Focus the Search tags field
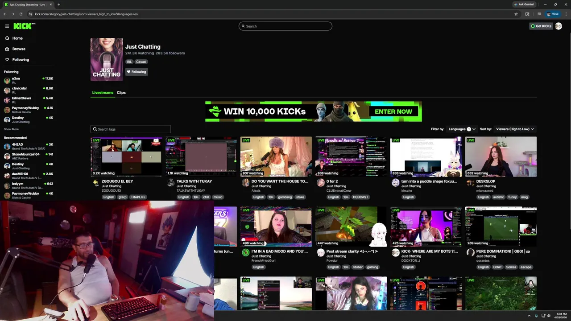571x321 pixels. [131, 129]
